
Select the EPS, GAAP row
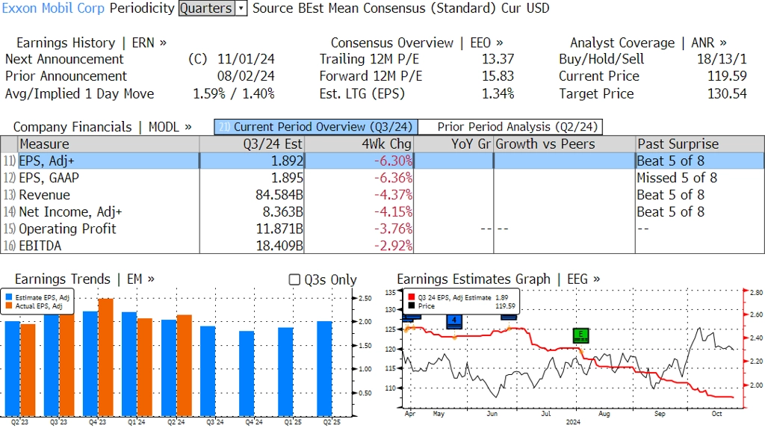click(x=382, y=178)
